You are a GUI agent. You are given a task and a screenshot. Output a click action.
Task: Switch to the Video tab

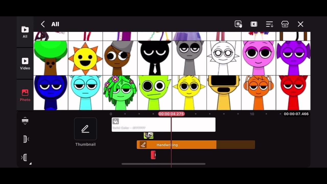pos(25,64)
